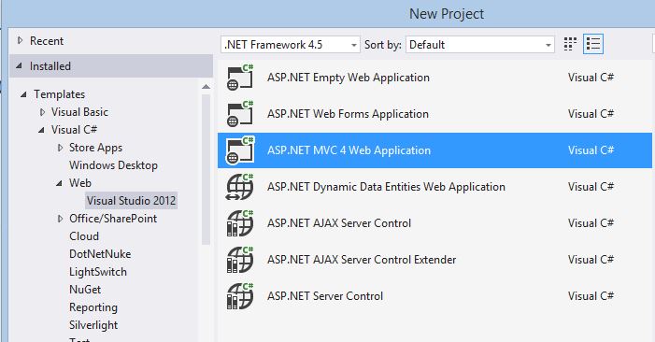Select the Silverlight template category
655x342 pixels.
click(93, 325)
